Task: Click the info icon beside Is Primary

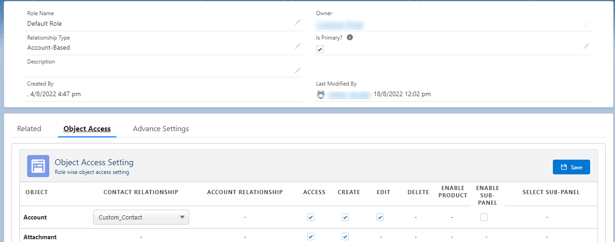Action: (350, 38)
